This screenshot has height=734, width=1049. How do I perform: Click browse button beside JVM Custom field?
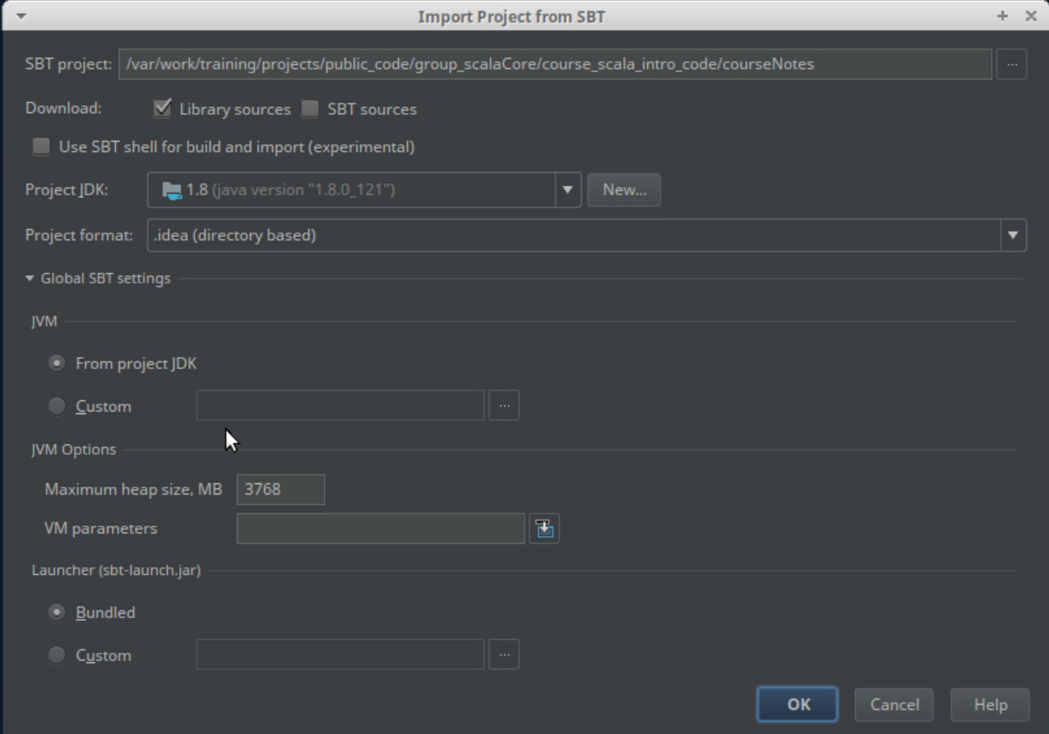coord(504,405)
